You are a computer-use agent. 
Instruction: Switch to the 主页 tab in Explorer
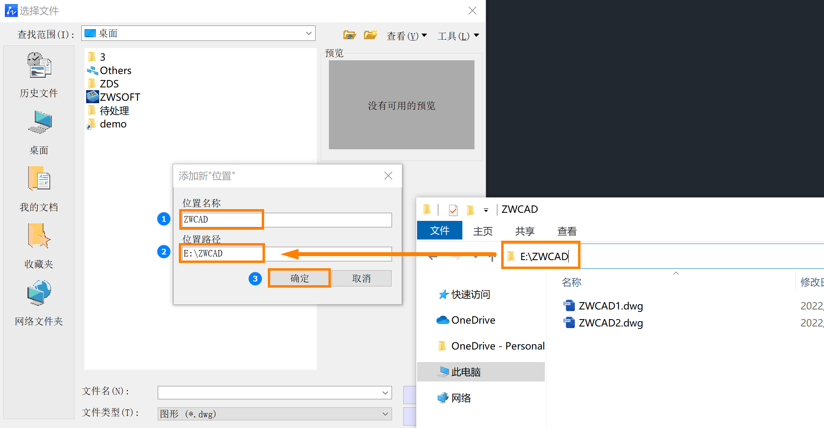[x=483, y=231]
